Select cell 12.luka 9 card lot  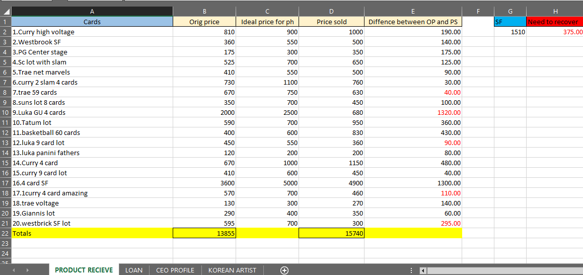(92, 143)
